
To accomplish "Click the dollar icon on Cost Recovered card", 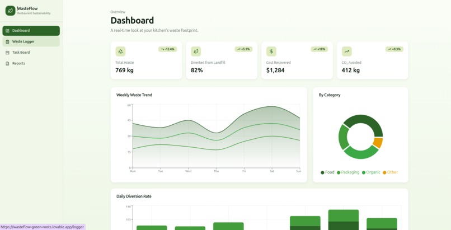I will pos(271,51).
